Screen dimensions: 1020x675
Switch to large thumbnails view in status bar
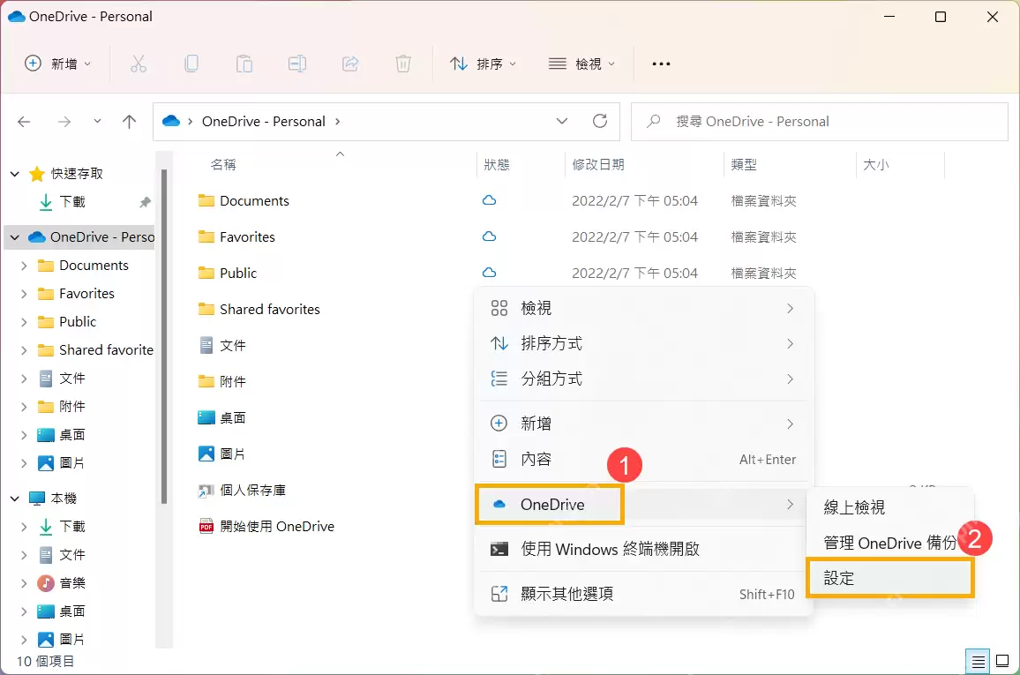click(x=1002, y=662)
